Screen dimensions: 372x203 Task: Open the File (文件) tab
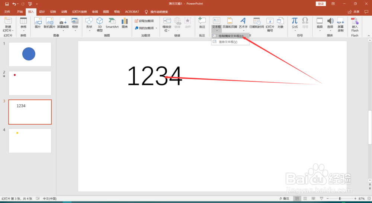pos(7,12)
